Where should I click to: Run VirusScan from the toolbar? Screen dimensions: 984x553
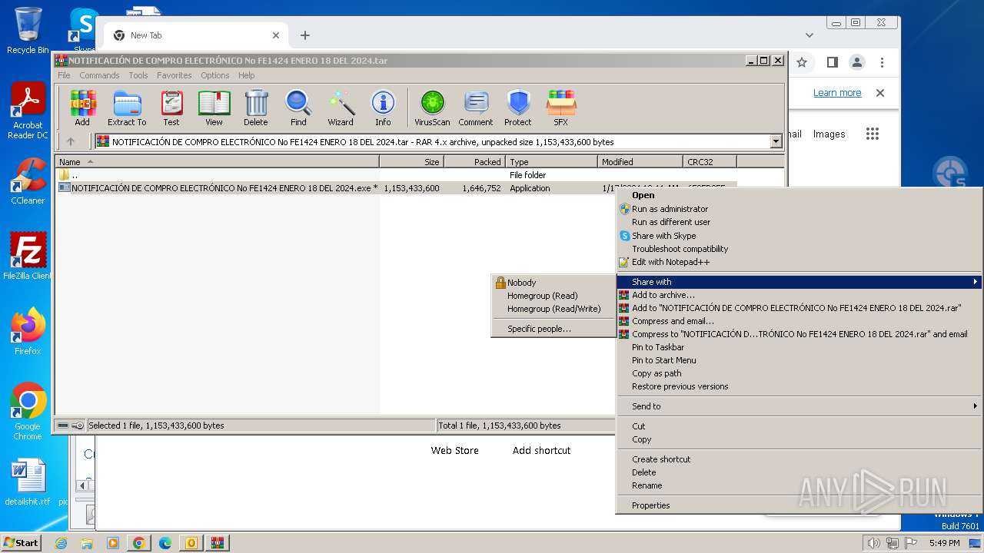(x=432, y=108)
